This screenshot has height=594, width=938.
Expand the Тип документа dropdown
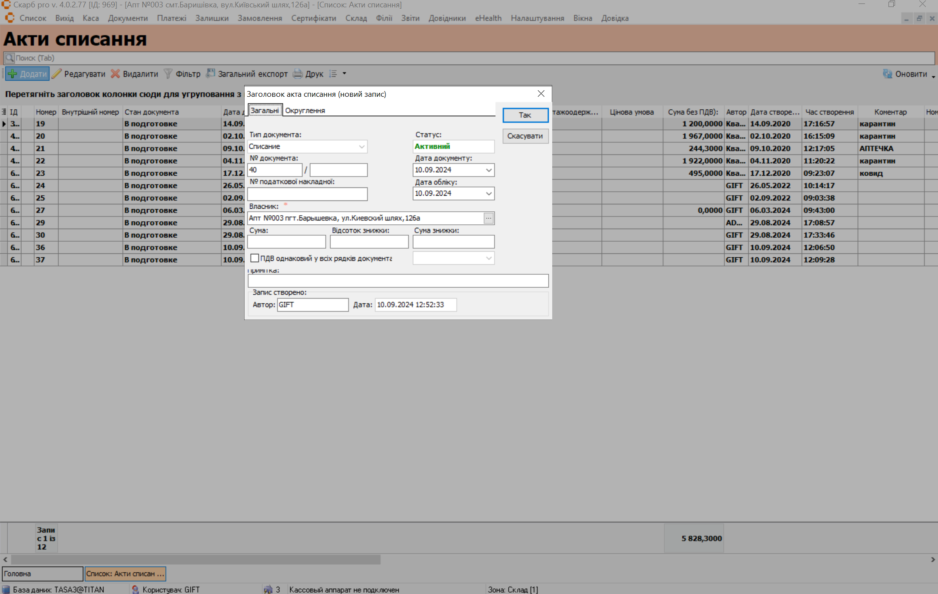tap(361, 147)
